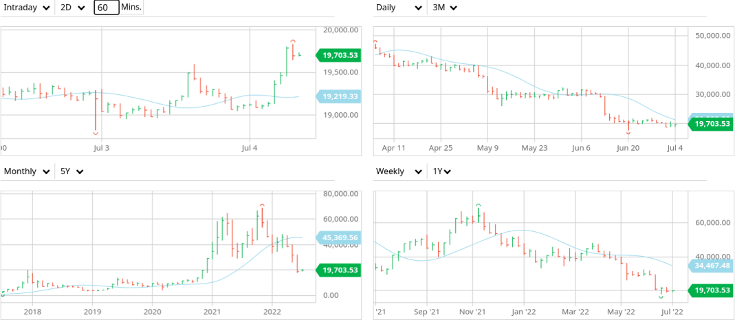
Task: Click the 45,369.56 moving average label
Action: click(x=340, y=238)
